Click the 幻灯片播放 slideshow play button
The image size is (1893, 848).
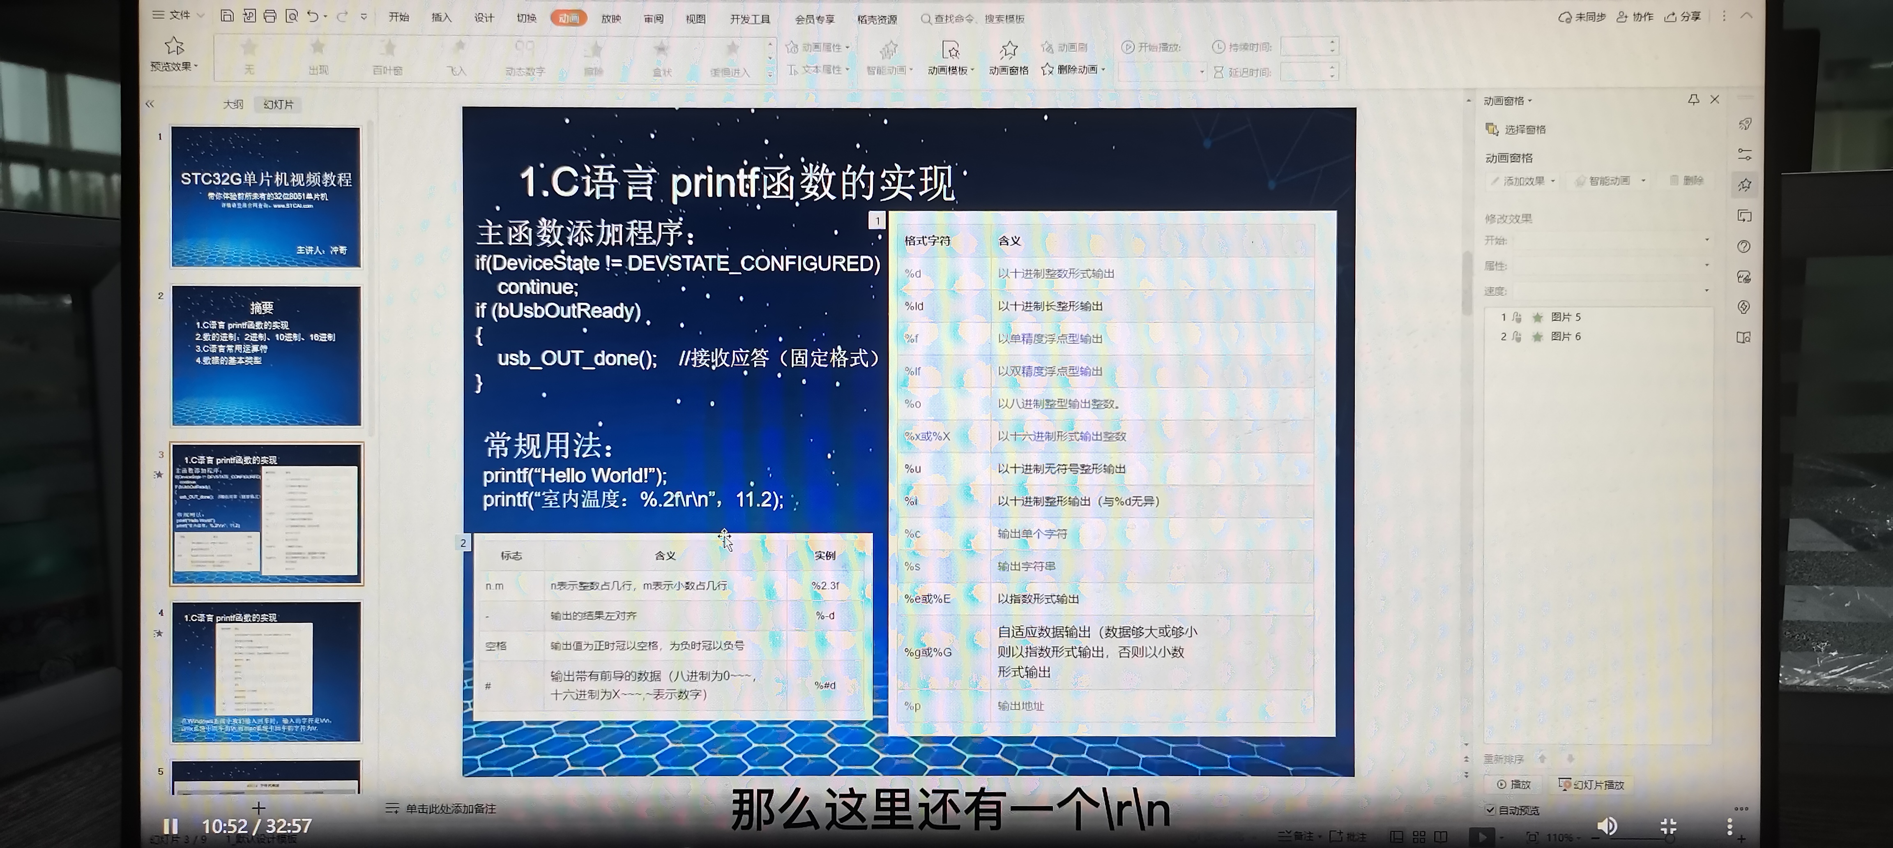pyautogui.click(x=1592, y=785)
